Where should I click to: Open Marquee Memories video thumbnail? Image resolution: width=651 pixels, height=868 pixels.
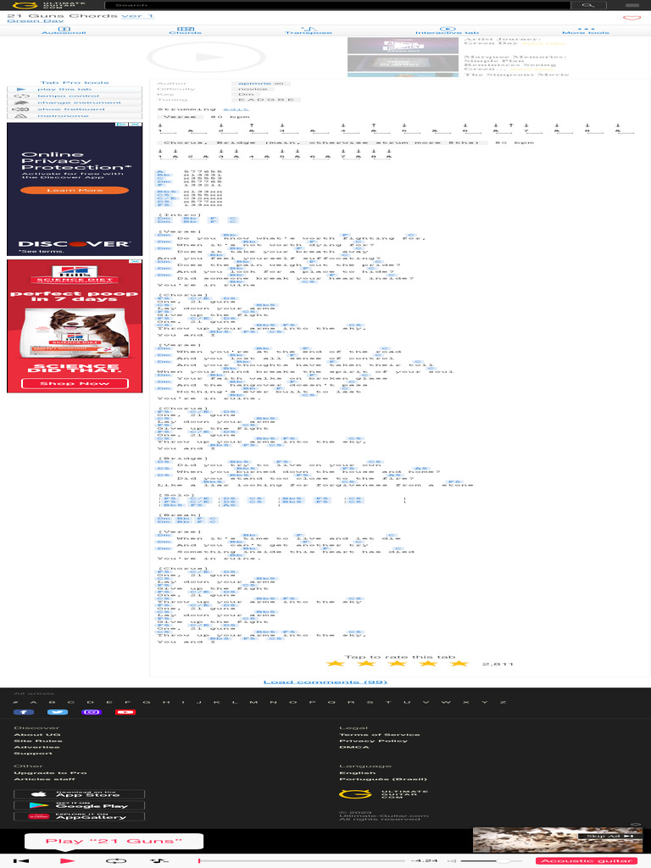point(403,63)
